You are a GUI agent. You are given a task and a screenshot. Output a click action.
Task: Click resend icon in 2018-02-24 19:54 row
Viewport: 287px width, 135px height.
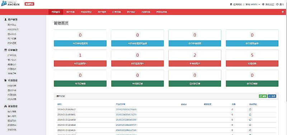click(250, 115)
